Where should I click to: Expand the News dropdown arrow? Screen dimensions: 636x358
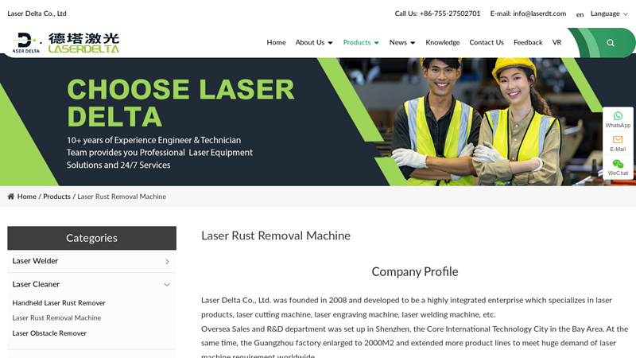pos(413,43)
